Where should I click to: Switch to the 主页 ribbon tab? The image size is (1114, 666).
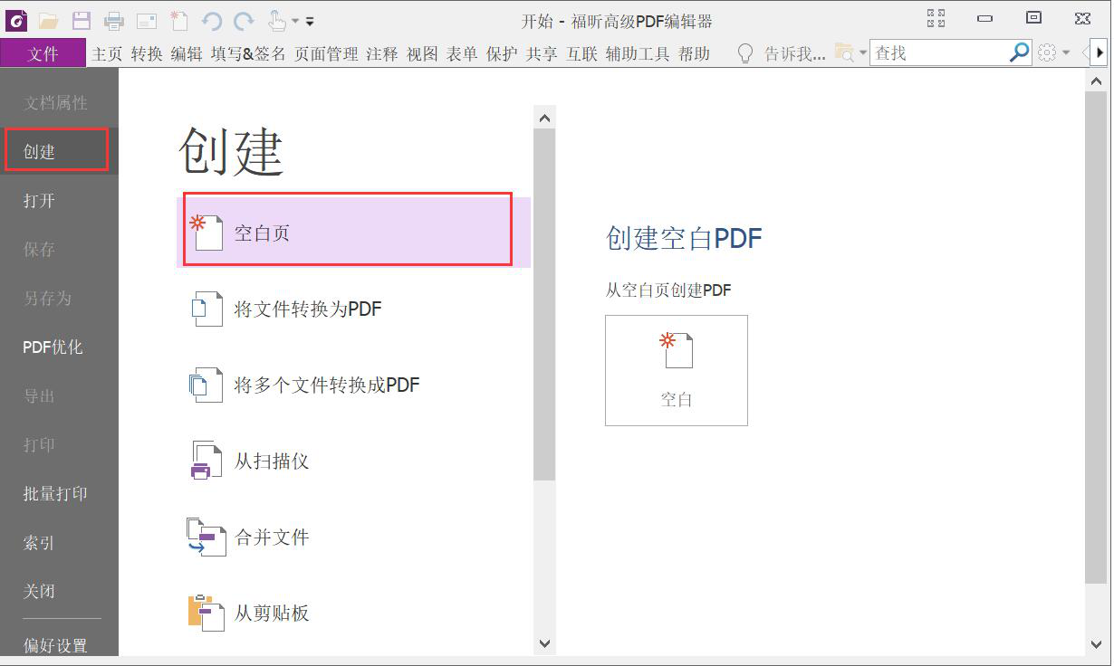click(106, 52)
